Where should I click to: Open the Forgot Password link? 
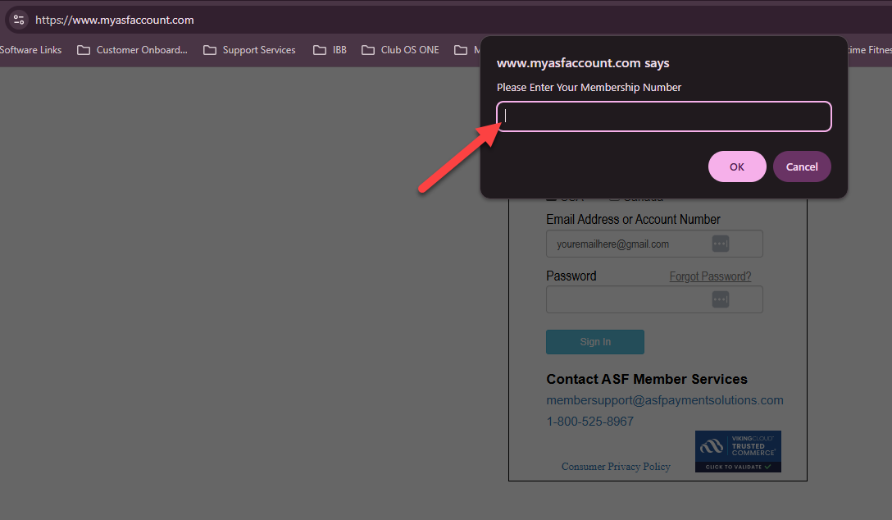pos(710,276)
